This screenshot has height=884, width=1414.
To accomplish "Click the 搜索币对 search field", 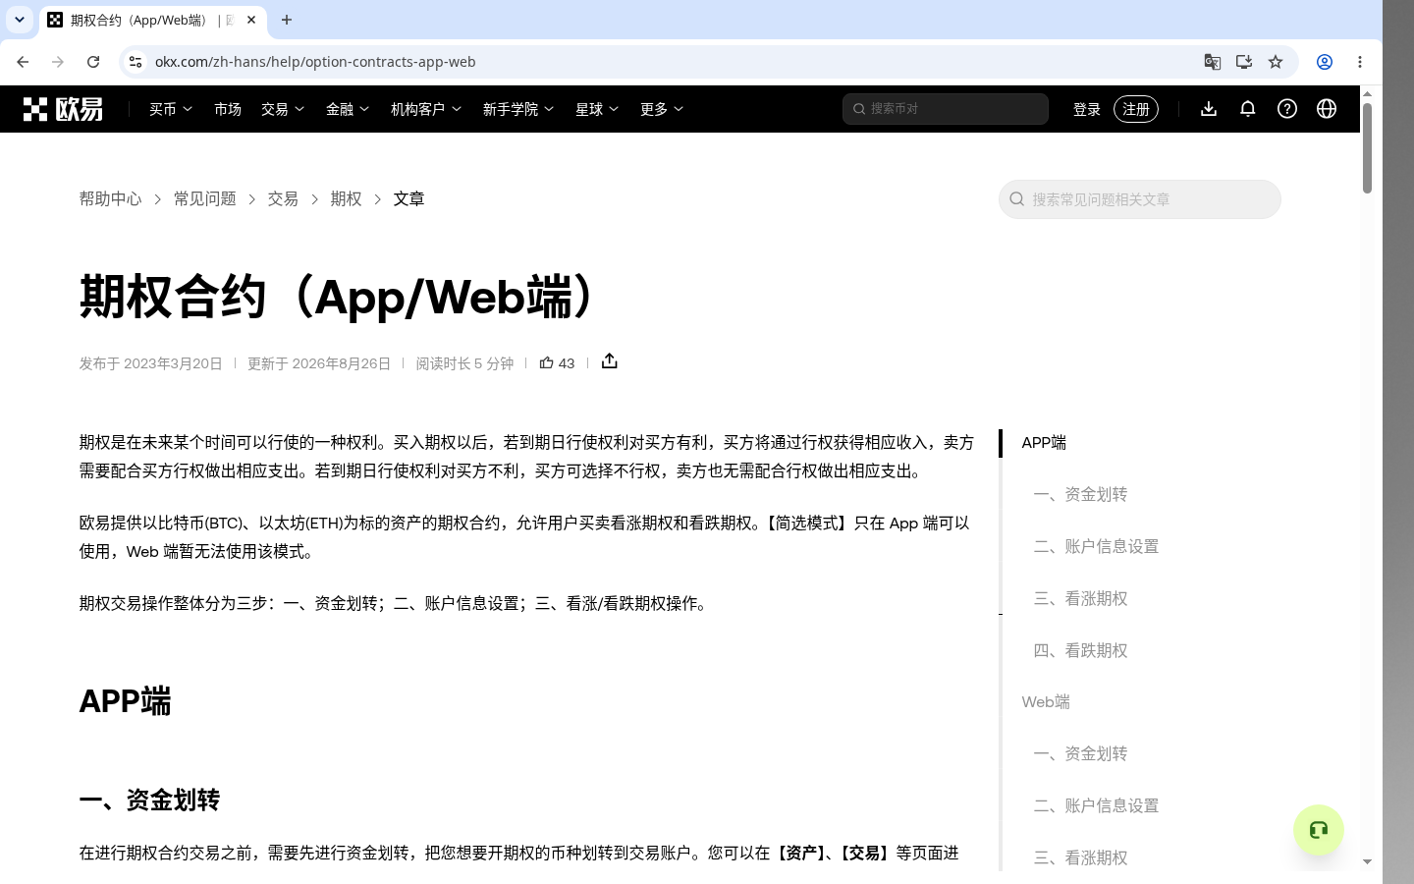I will (x=946, y=109).
